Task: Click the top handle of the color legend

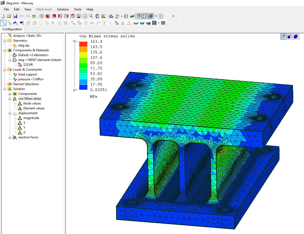Action: click(x=75, y=41)
